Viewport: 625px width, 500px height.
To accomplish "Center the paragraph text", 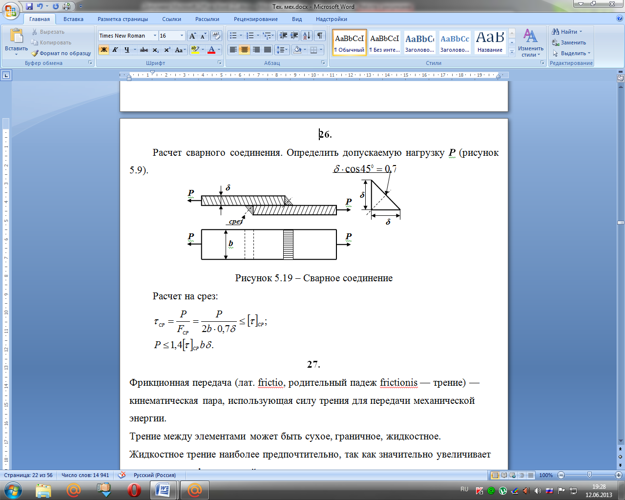I will tap(245, 50).
